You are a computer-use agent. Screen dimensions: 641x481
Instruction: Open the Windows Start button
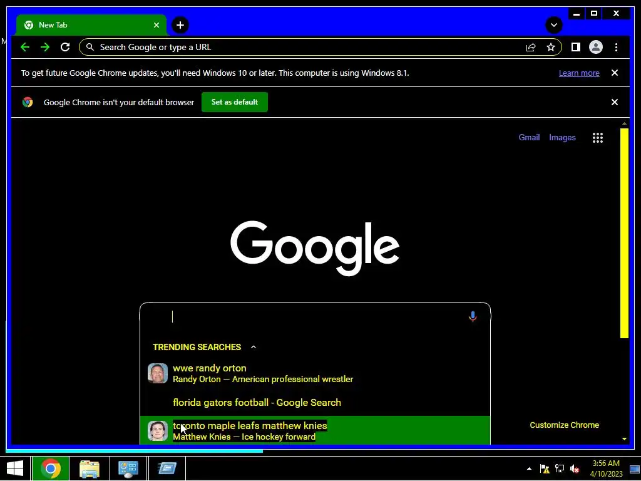click(x=15, y=468)
